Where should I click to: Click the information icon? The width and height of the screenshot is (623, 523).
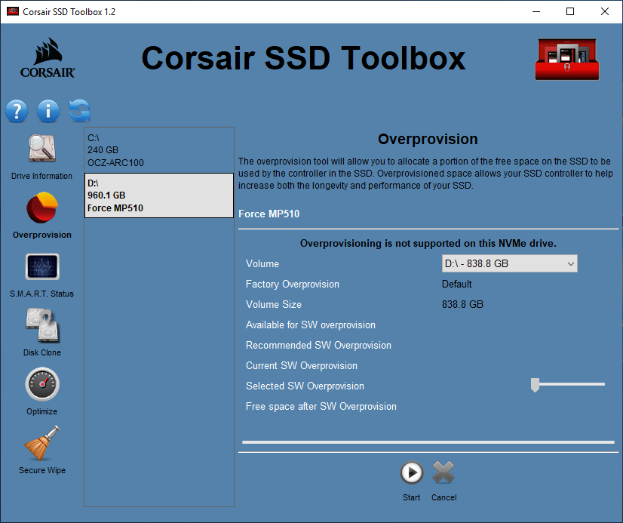48,111
